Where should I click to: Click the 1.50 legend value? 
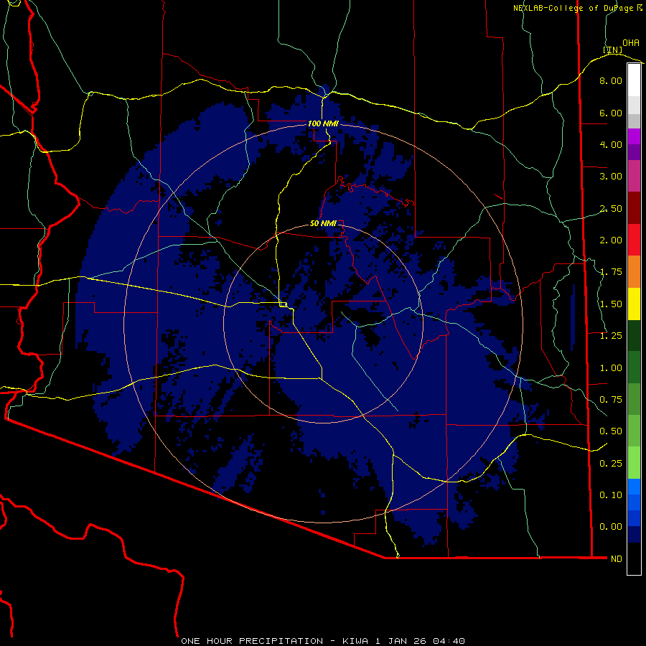pos(611,304)
